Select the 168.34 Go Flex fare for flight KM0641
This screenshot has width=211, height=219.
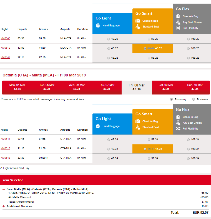188,140
